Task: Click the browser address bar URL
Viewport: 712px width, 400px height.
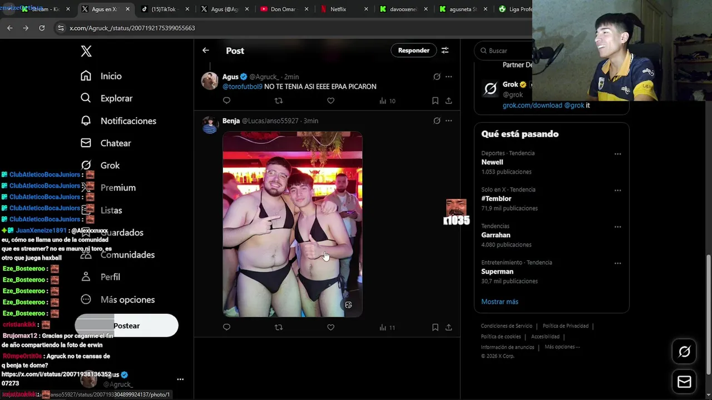Action: point(132,28)
